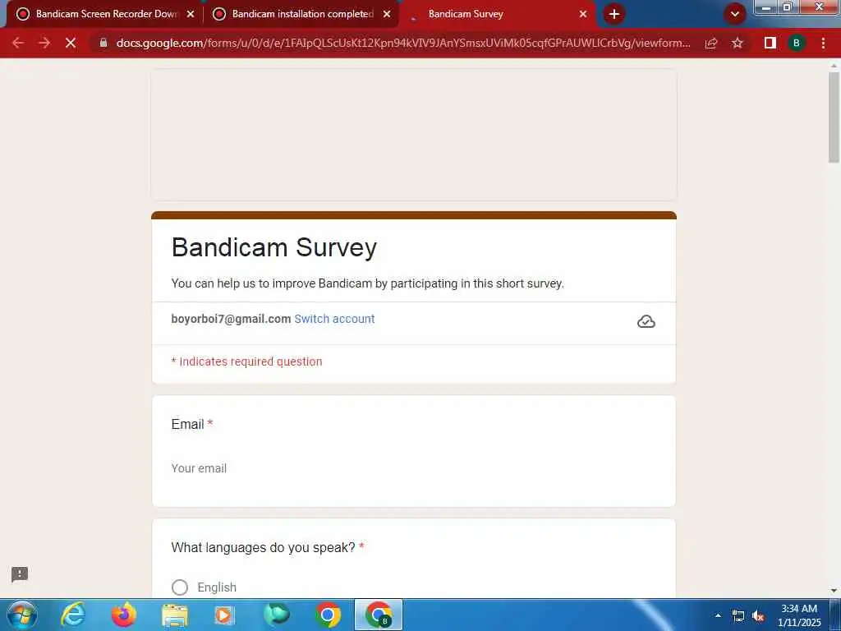
Task: Open the first Chrome taskbar icon
Action: pyautogui.click(x=328, y=615)
